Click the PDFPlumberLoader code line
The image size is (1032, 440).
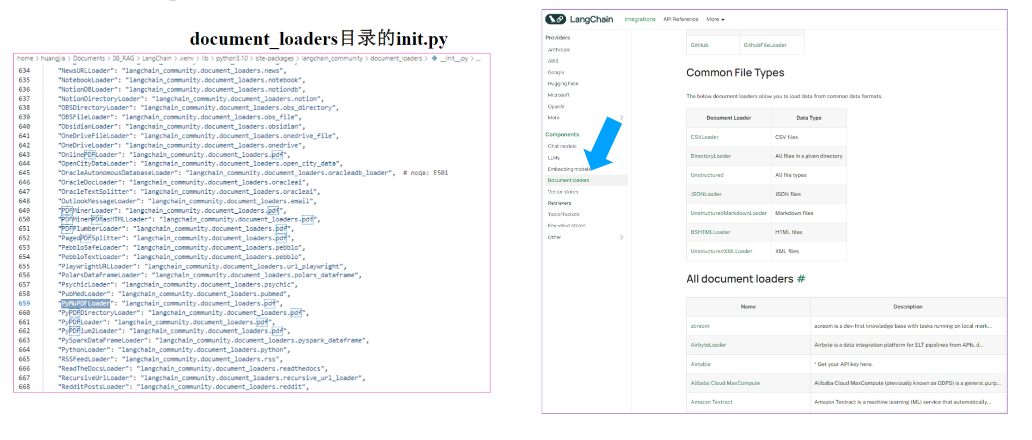pos(176,228)
